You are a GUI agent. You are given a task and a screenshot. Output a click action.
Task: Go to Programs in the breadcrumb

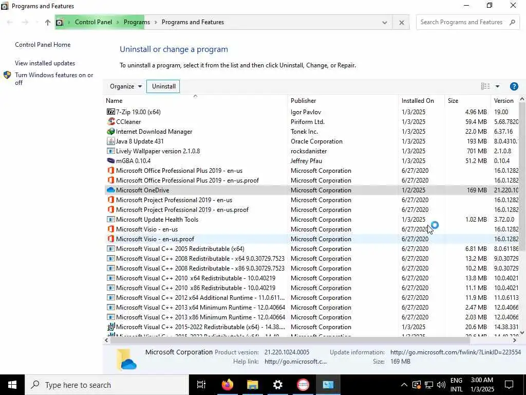point(137,22)
